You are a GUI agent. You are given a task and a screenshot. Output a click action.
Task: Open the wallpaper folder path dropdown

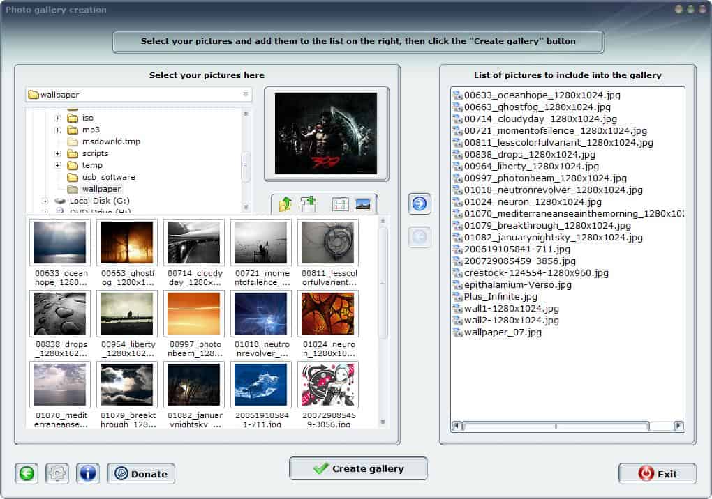tap(245, 95)
